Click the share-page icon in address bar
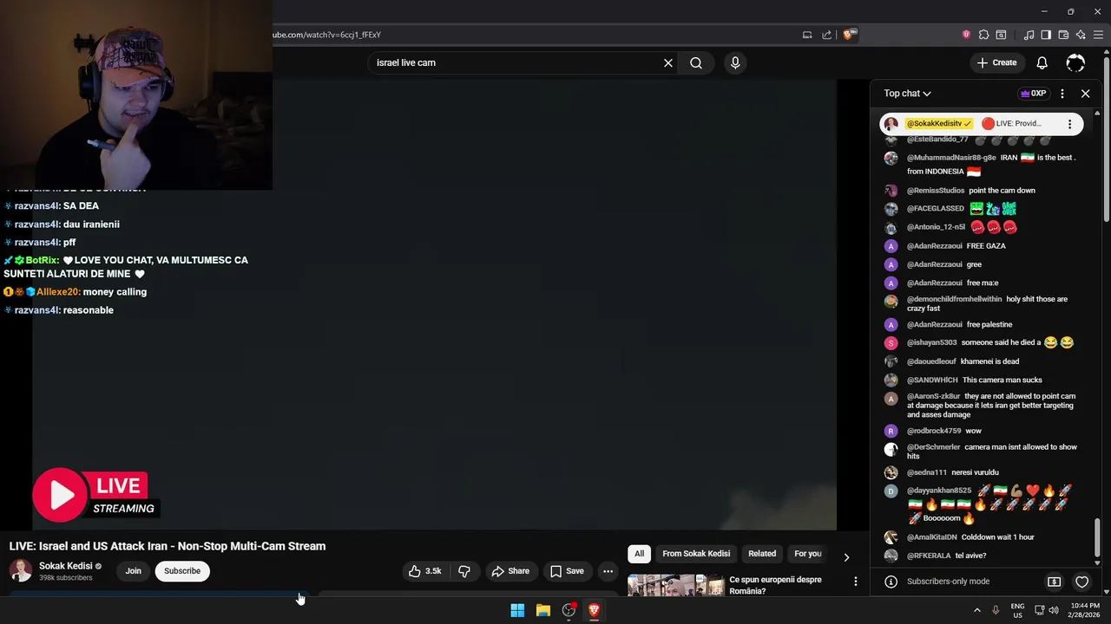The image size is (1111, 624). coord(827,35)
